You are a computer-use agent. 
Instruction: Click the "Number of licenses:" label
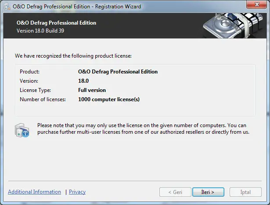[x=43, y=99]
